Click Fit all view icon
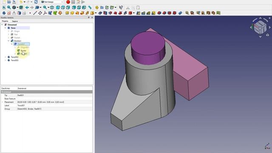This screenshot has height=153, width=272. (x=4, y=8)
